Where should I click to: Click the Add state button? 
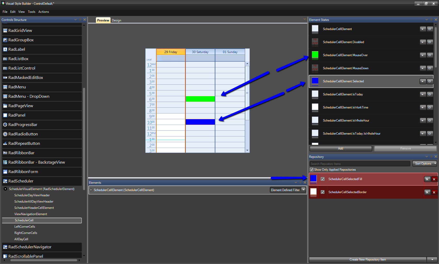[341, 148]
